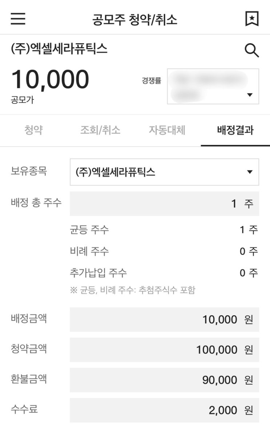This screenshot has width=270, height=429.
Task: Select the 배정결과 tab
Action: pyautogui.click(x=235, y=130)
